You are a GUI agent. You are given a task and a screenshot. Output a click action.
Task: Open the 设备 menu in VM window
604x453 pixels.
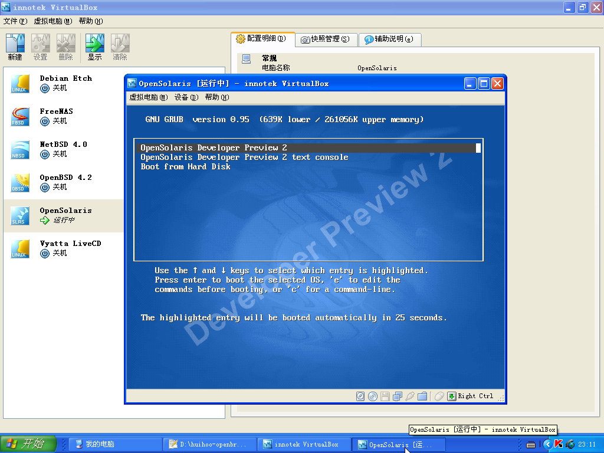click(x=186, y=97)
